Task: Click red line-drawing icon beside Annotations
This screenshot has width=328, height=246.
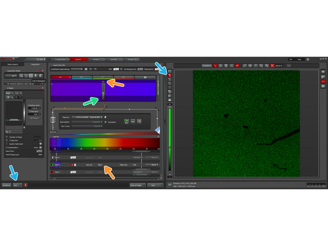Action: click(x=215, y=66)
